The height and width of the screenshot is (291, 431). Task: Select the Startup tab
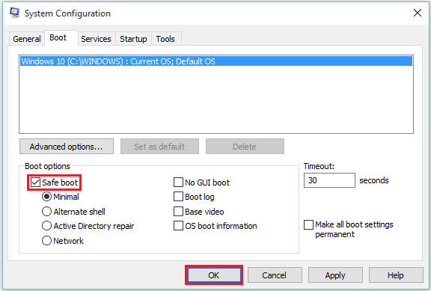click(x=133, y=39)
